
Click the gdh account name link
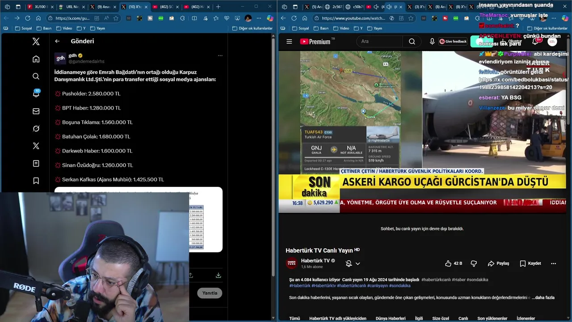point(72,55)
